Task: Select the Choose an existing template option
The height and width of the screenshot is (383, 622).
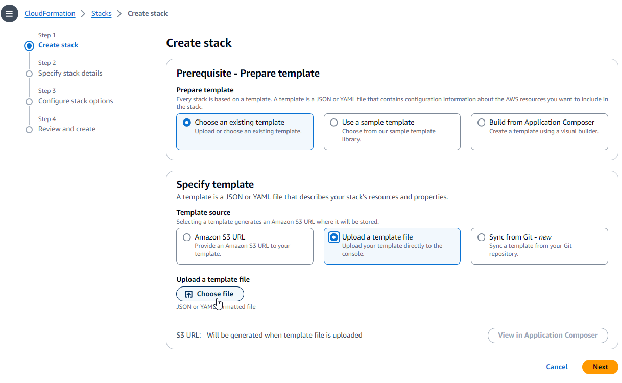Action: point(186,122)
